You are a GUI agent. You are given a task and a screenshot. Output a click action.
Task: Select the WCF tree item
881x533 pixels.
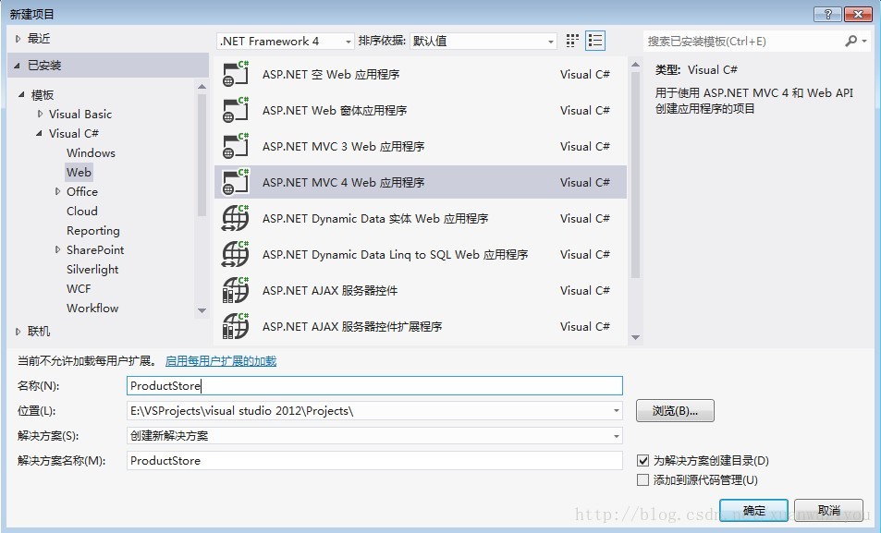(x=78, y=289)
